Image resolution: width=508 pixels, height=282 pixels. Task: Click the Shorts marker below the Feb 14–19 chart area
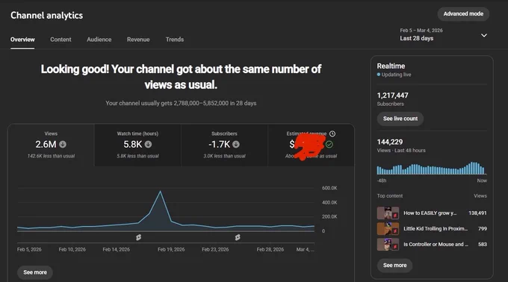coord(139,237)
